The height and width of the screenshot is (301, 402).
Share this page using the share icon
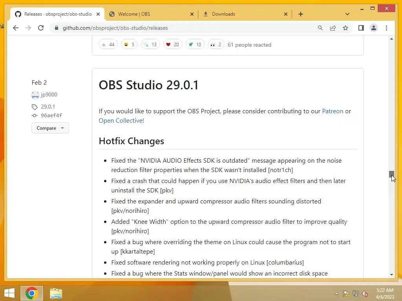pos(333,28)
